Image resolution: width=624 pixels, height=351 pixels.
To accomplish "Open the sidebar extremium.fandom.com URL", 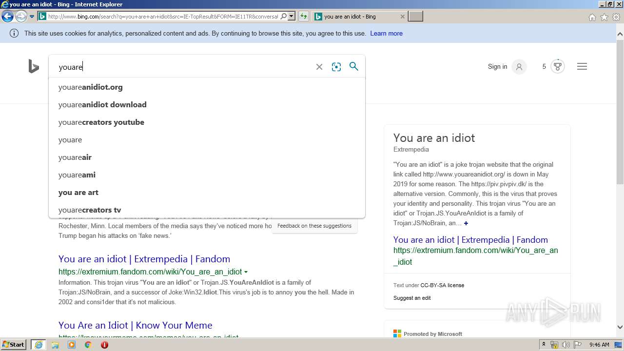I will click(476, 256).
